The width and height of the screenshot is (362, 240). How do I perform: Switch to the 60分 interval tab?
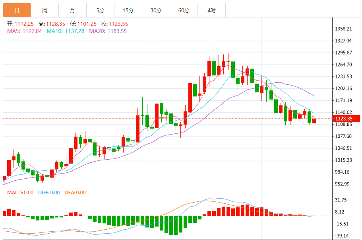[x=184, y=10]
